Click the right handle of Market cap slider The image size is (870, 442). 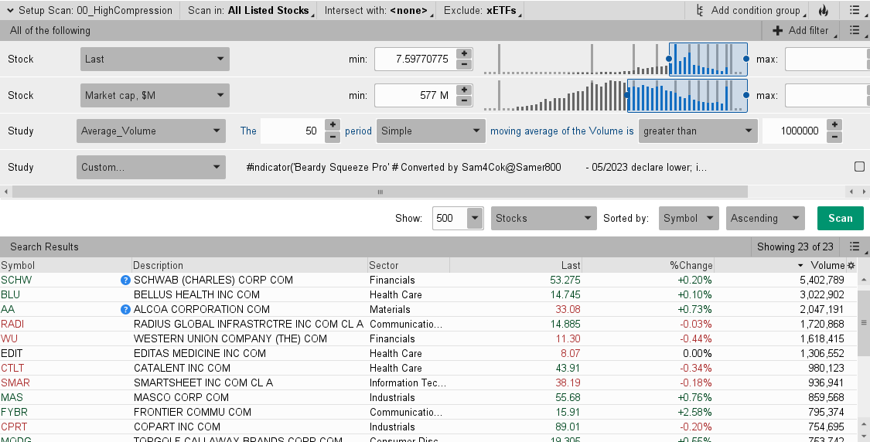(746, 95)
